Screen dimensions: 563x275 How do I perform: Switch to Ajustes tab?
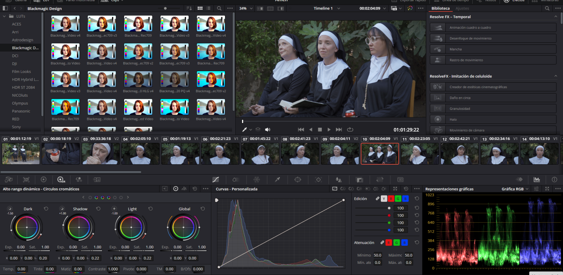[x=462, y=8]
